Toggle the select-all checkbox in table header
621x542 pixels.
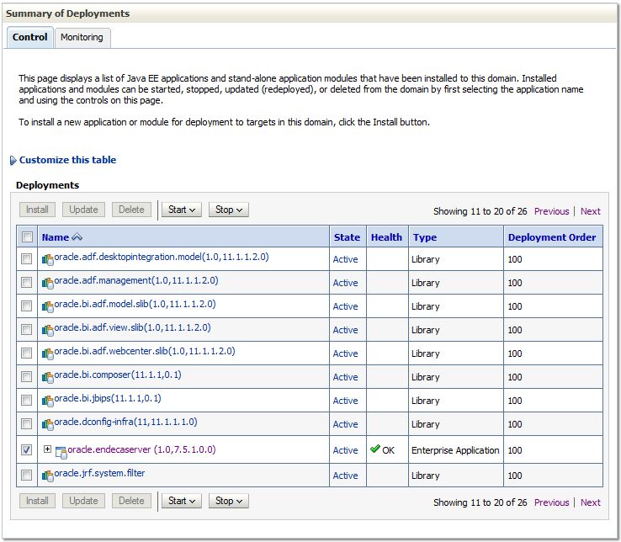[27, 237]
